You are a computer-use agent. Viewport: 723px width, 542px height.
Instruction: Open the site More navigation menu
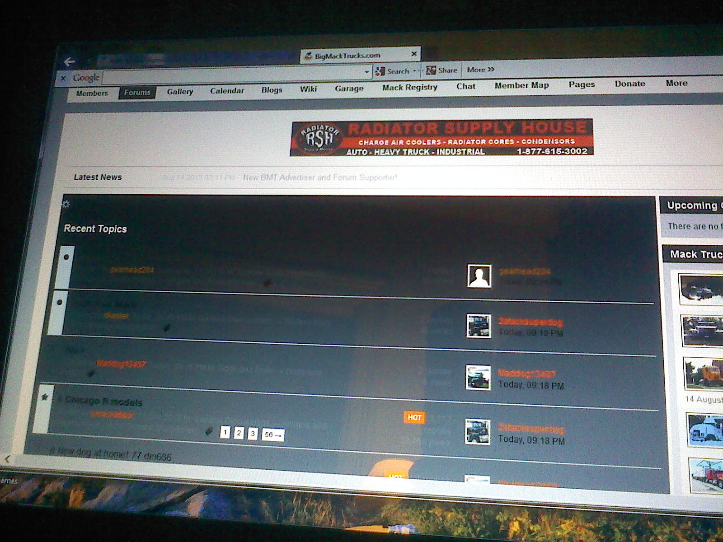tap(676, 83)
